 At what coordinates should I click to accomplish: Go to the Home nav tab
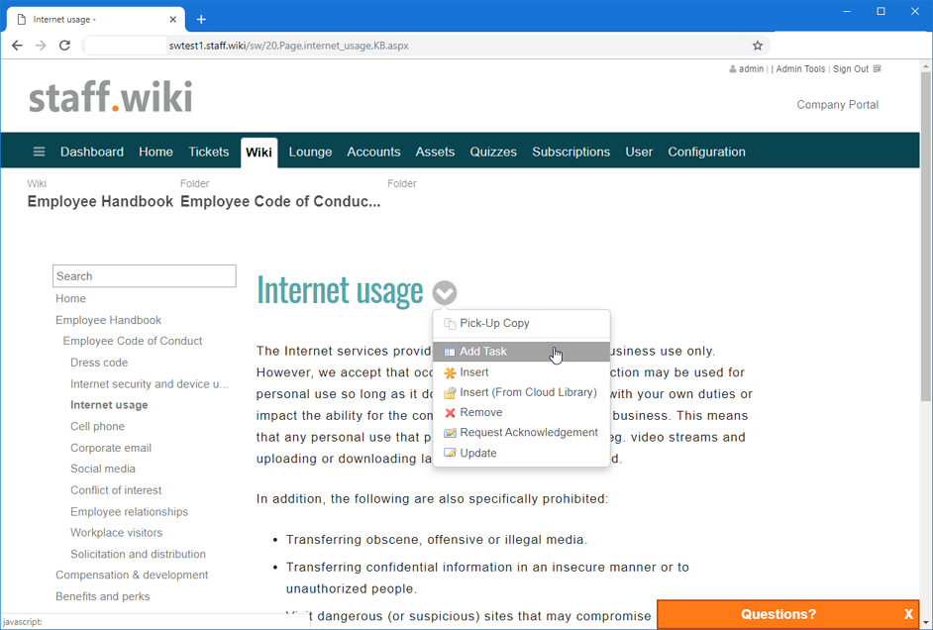coord(155,152)
